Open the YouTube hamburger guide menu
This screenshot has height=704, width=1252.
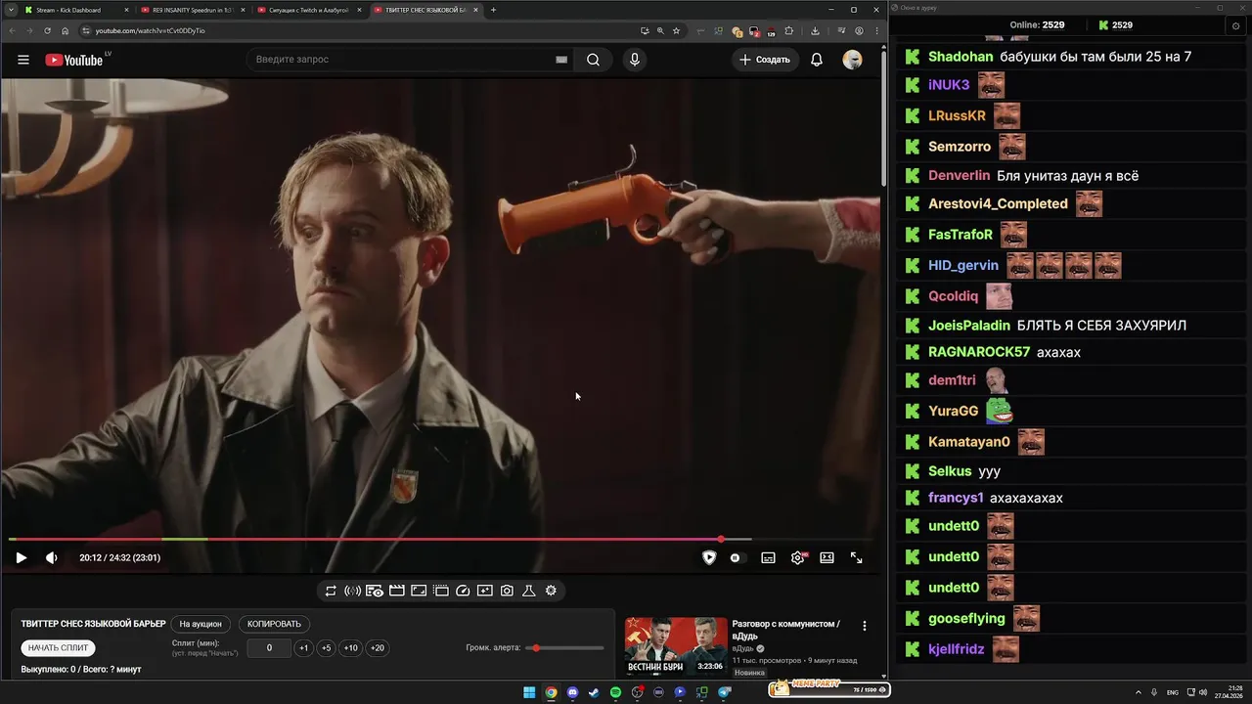click(x=22, y=60)
